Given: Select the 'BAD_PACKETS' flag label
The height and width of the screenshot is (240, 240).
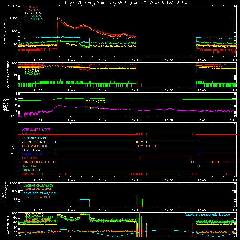Looking at the screenshot, I should pos(33,174).
